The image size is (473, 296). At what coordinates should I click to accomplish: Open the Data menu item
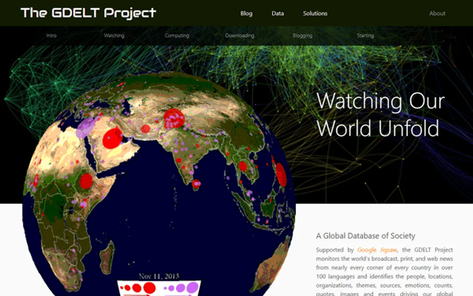(x=278, y=13)
